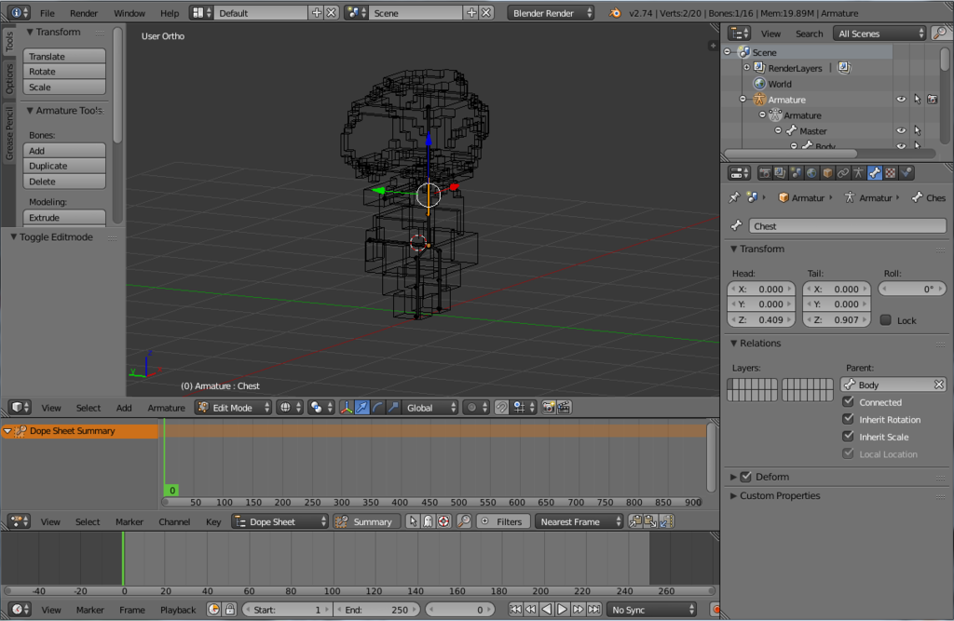Click the Chest bone name field

[847, 226]
